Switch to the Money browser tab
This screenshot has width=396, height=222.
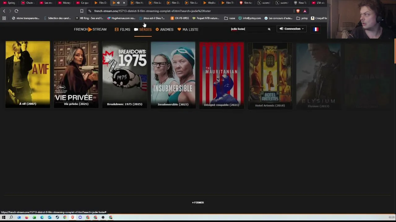pos(64,3)
